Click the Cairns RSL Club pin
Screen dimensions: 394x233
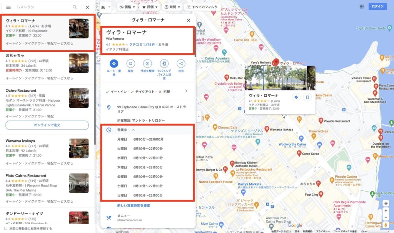coord(252,35)
